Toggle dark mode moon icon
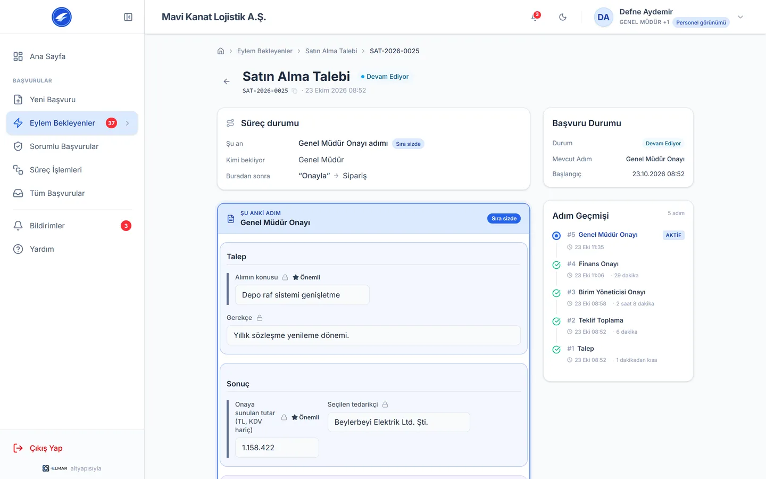 (563, 17)
